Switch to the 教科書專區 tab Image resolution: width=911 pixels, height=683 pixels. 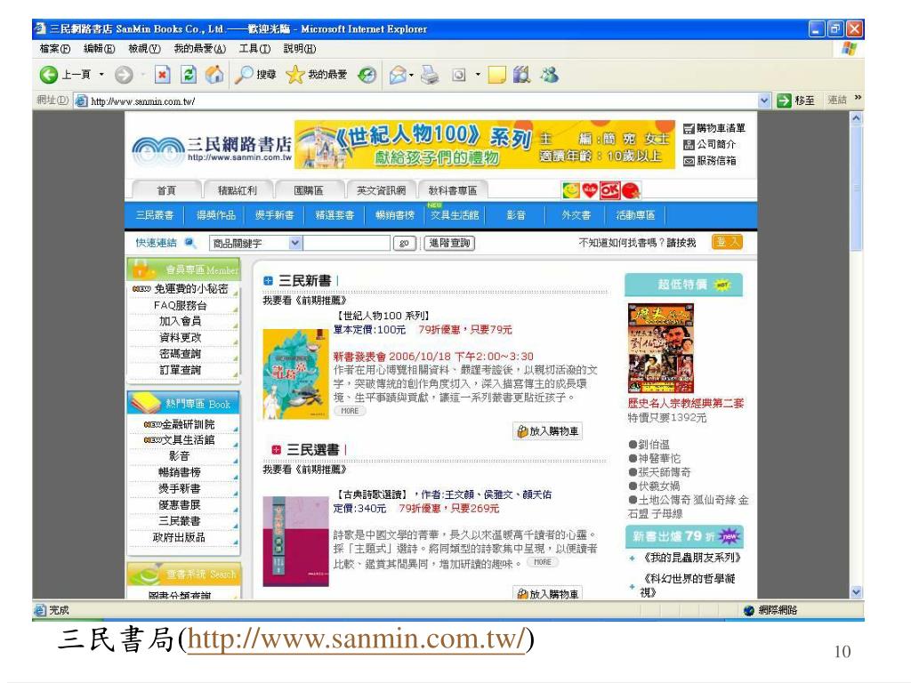click(452, 190)
